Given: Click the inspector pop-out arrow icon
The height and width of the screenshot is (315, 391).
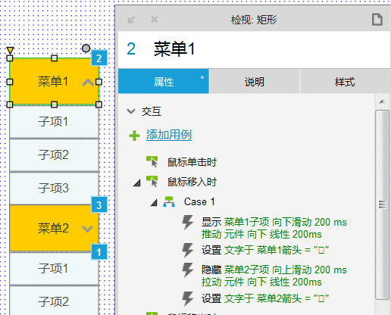Looking at the screenshot, I should click(x=131, y=20).
